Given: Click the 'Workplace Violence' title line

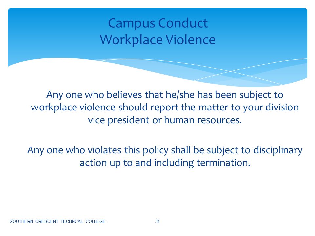Looking at the screenshot, I should [x=158, y=39].
